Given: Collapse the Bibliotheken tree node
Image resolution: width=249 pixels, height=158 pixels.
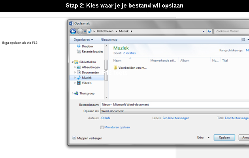Looking at the screenshot, I should pyautogui.click(x=73, y=62).
